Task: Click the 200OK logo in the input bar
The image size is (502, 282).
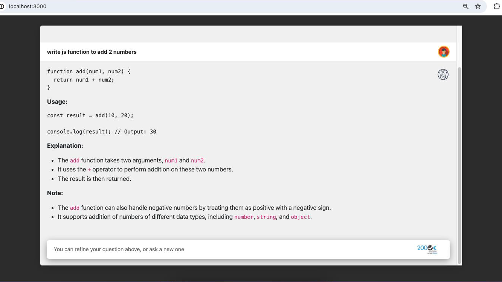Action: [x=427, y=248]
